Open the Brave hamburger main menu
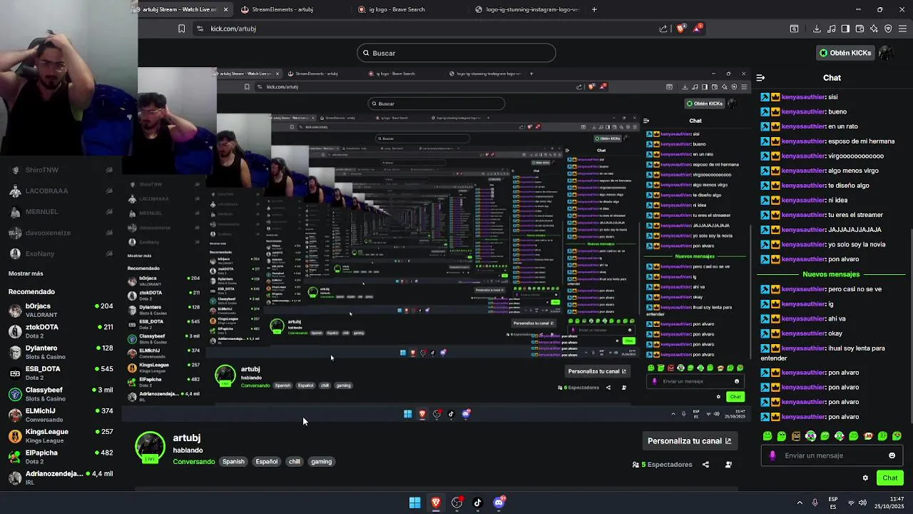 [902, 29]
